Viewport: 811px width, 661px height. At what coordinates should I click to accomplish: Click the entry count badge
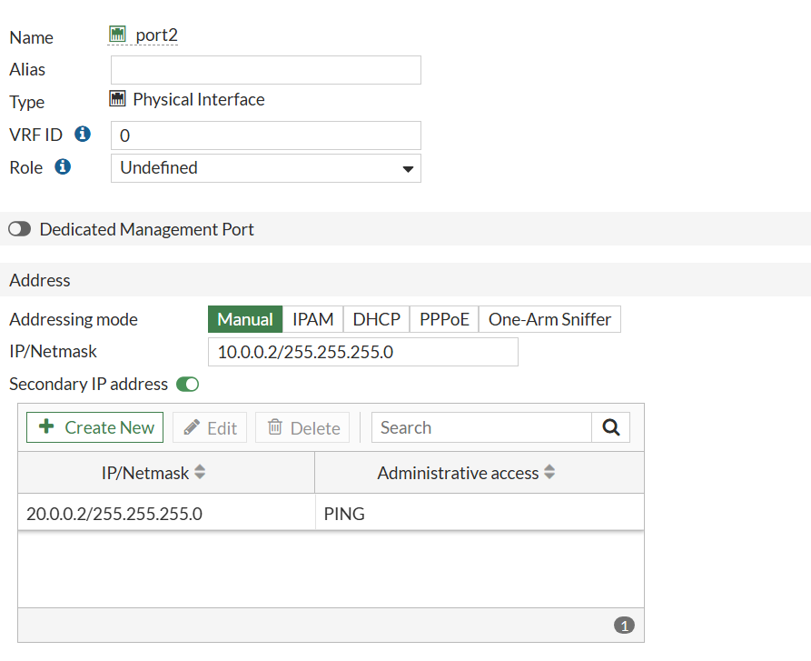[x=624, y=626]
